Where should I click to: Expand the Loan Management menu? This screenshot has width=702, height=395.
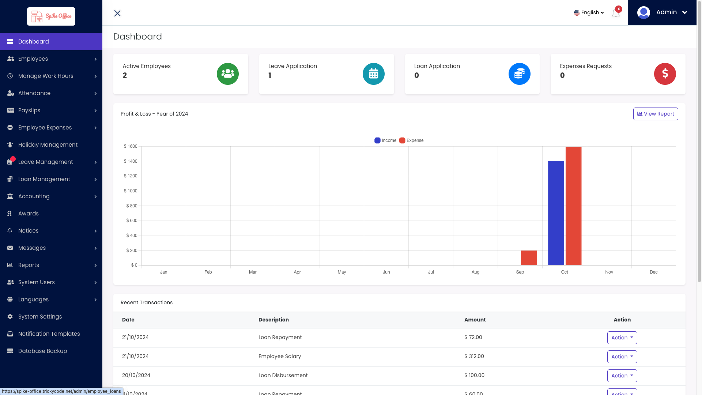click(x=44, y=179)
